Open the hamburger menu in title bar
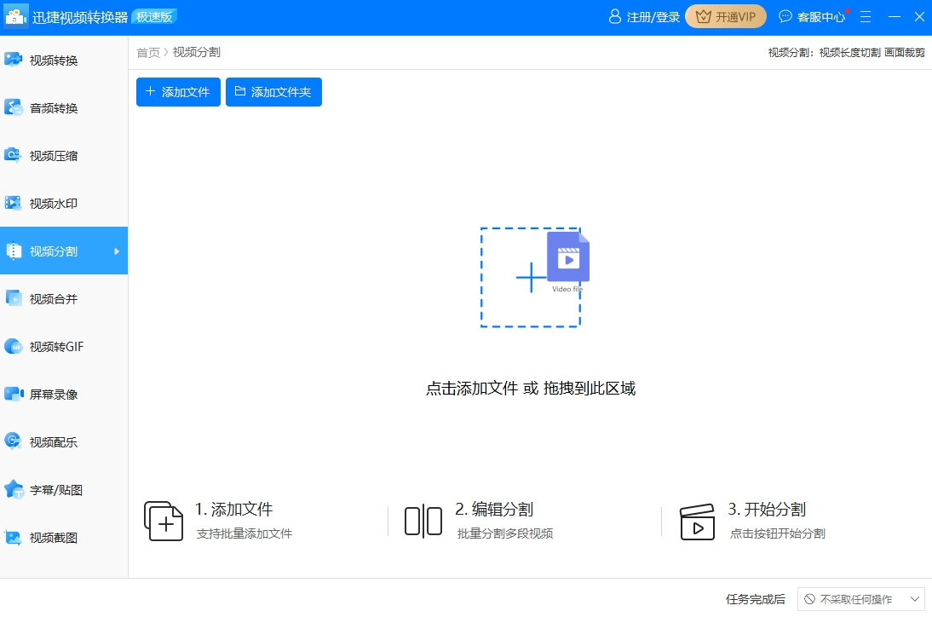 click(866, 16)
